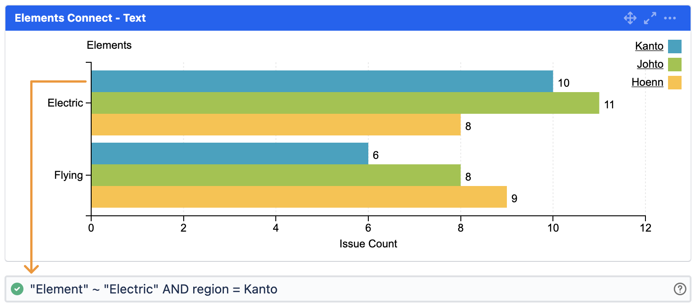Click the Electric Hoenn bar

point(276,125)
